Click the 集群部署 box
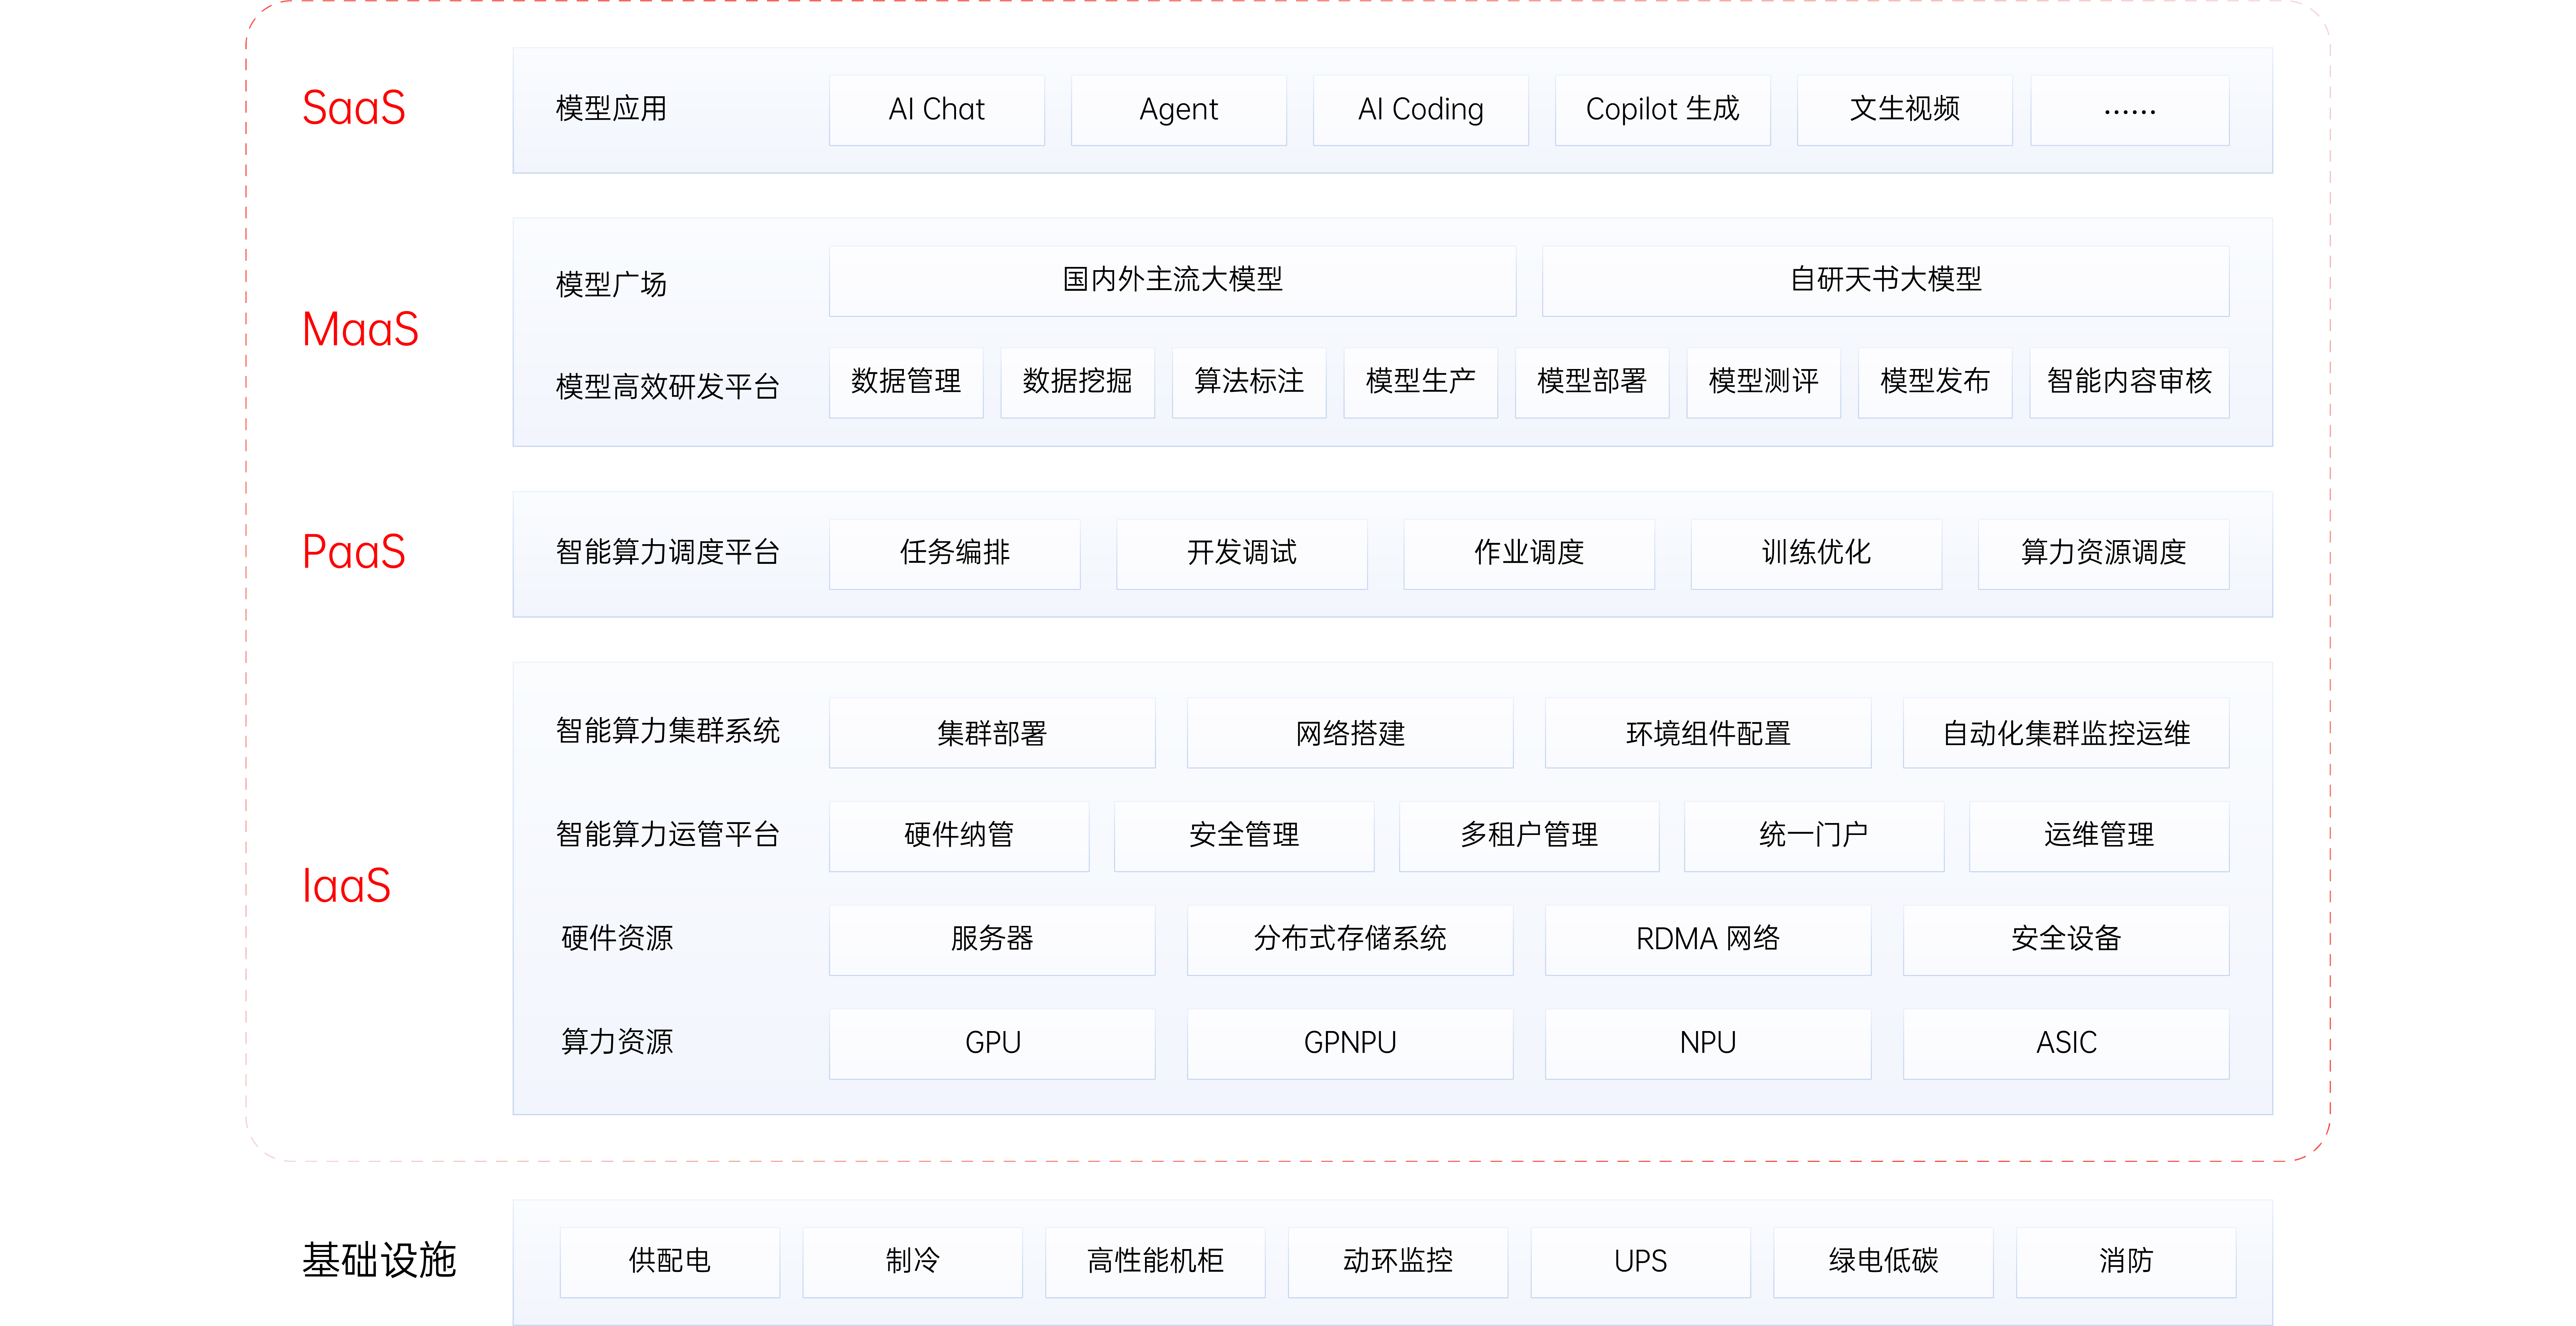This screenshot has width=2576, height=1326. [992, 733]
